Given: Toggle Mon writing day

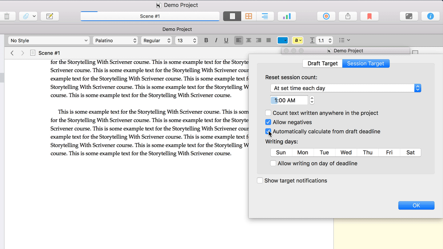Looking at the screenshot, I should point(303,152).
